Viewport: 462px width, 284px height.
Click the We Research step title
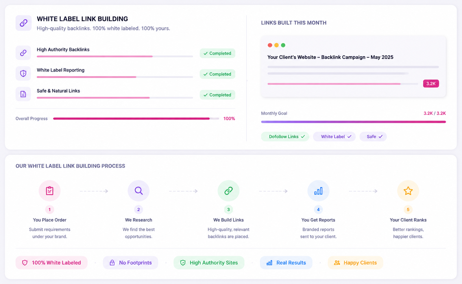138,220
